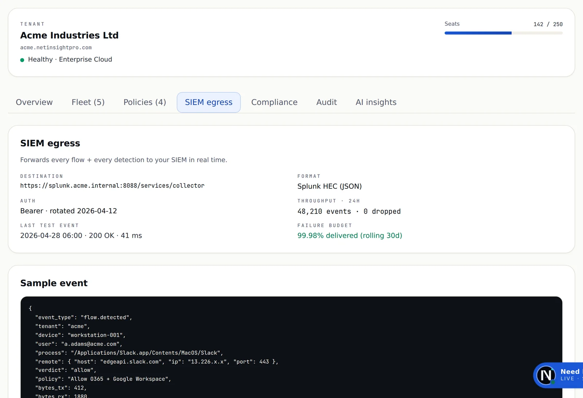The width and height of the screenshot is (583, 398).
Task: Open the Policies (4) tab
Action: click(145, 102)
